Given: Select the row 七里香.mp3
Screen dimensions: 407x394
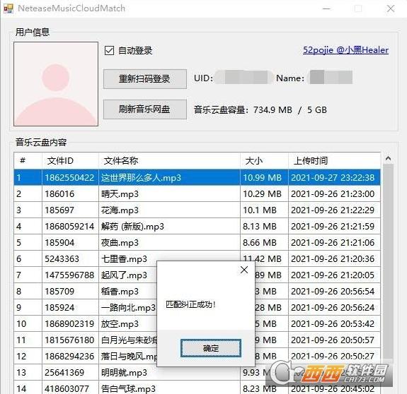Looking at the screenshot, I should (x=197, y=258).
